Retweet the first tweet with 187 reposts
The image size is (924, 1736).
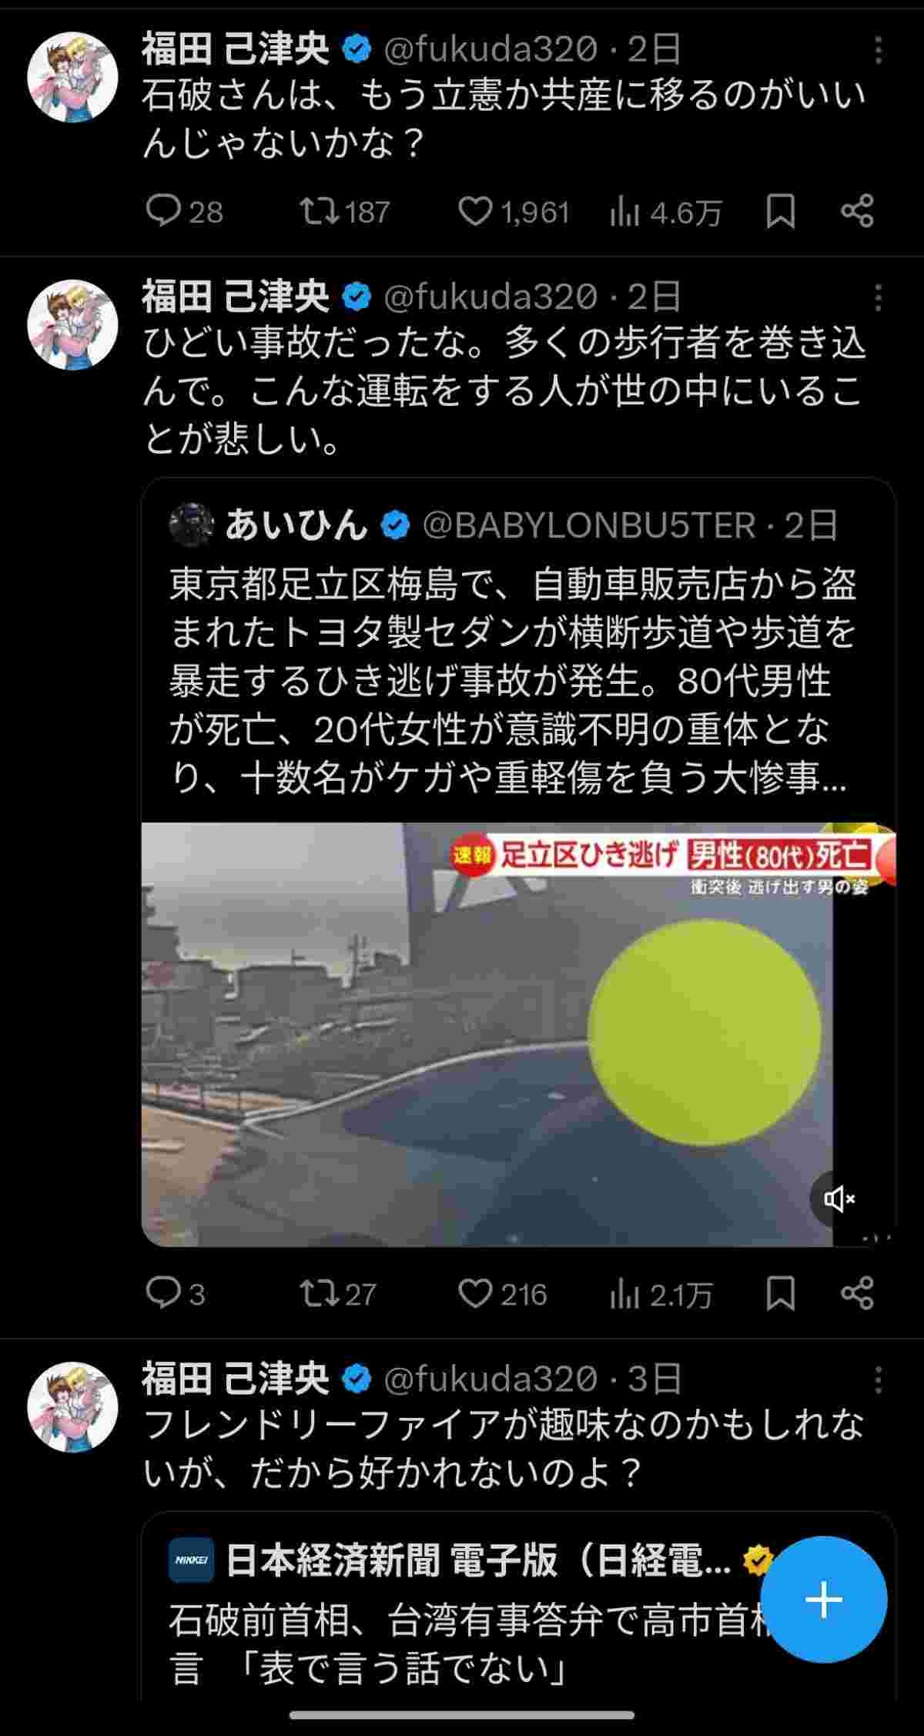point(345,211)
